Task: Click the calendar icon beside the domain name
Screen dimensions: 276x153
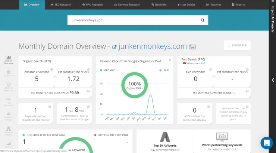Action: coord(193,47)
